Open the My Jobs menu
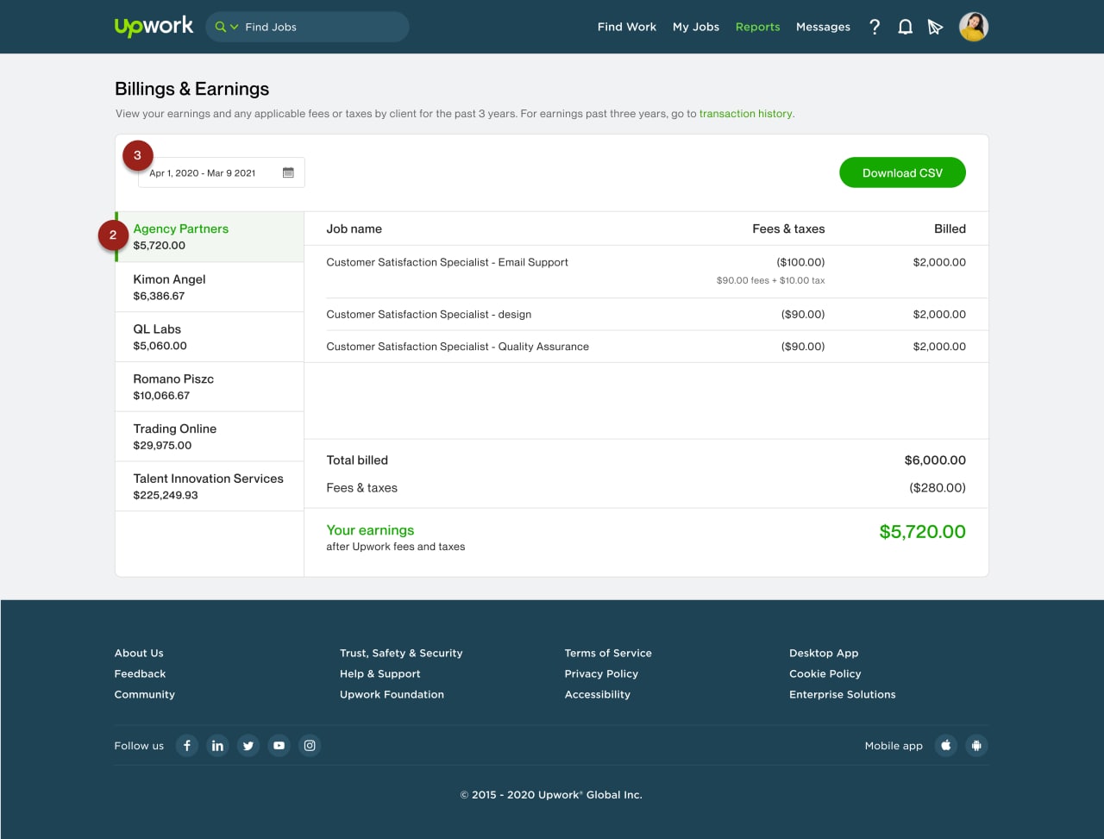 click(696, 27)
